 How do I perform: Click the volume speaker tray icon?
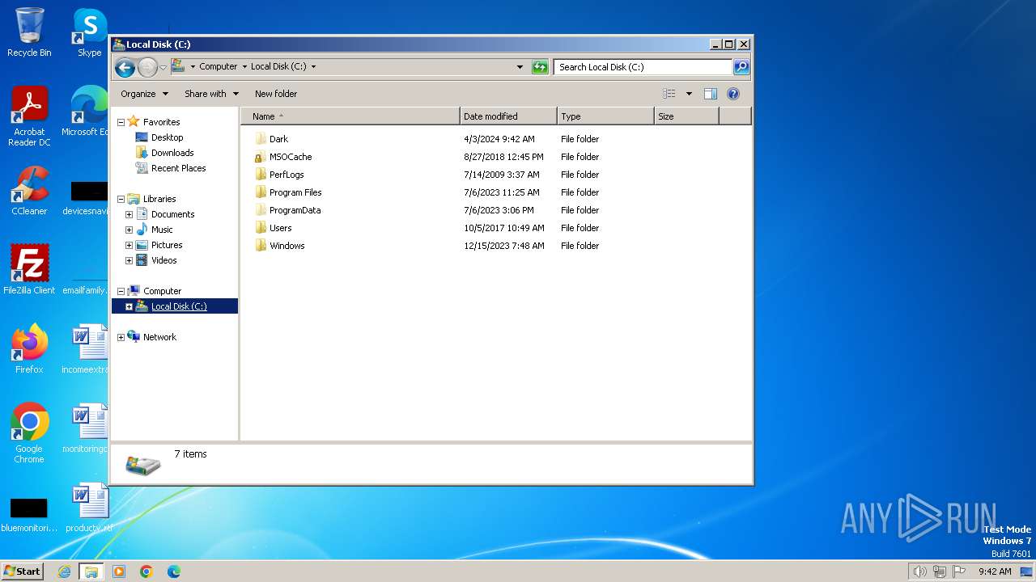(x=920, y=571)
